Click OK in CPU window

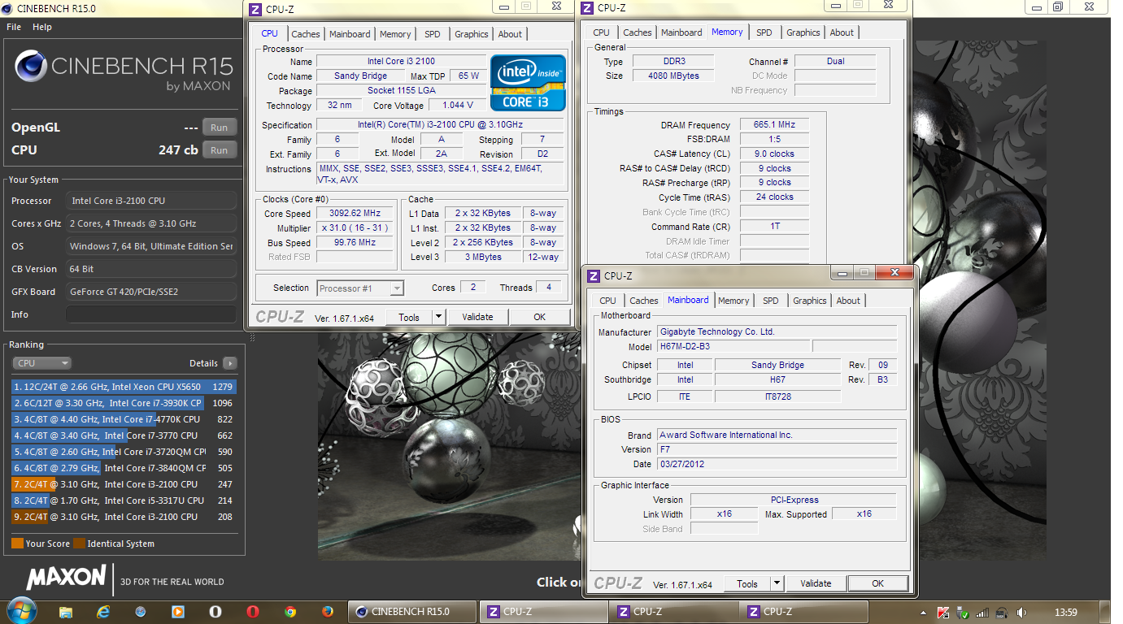pyautogui.click(x=539, y=317)
